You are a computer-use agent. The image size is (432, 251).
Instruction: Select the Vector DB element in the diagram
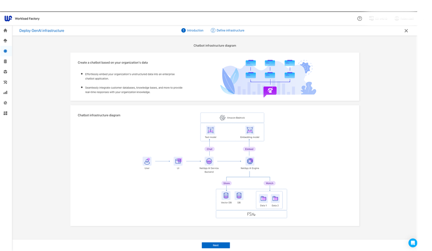[x=226, y=196]
